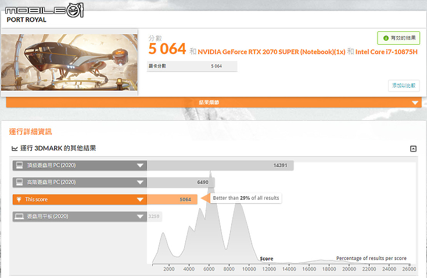Click the bold Score axis label
The image size is (427, 278).
point(266,259)
